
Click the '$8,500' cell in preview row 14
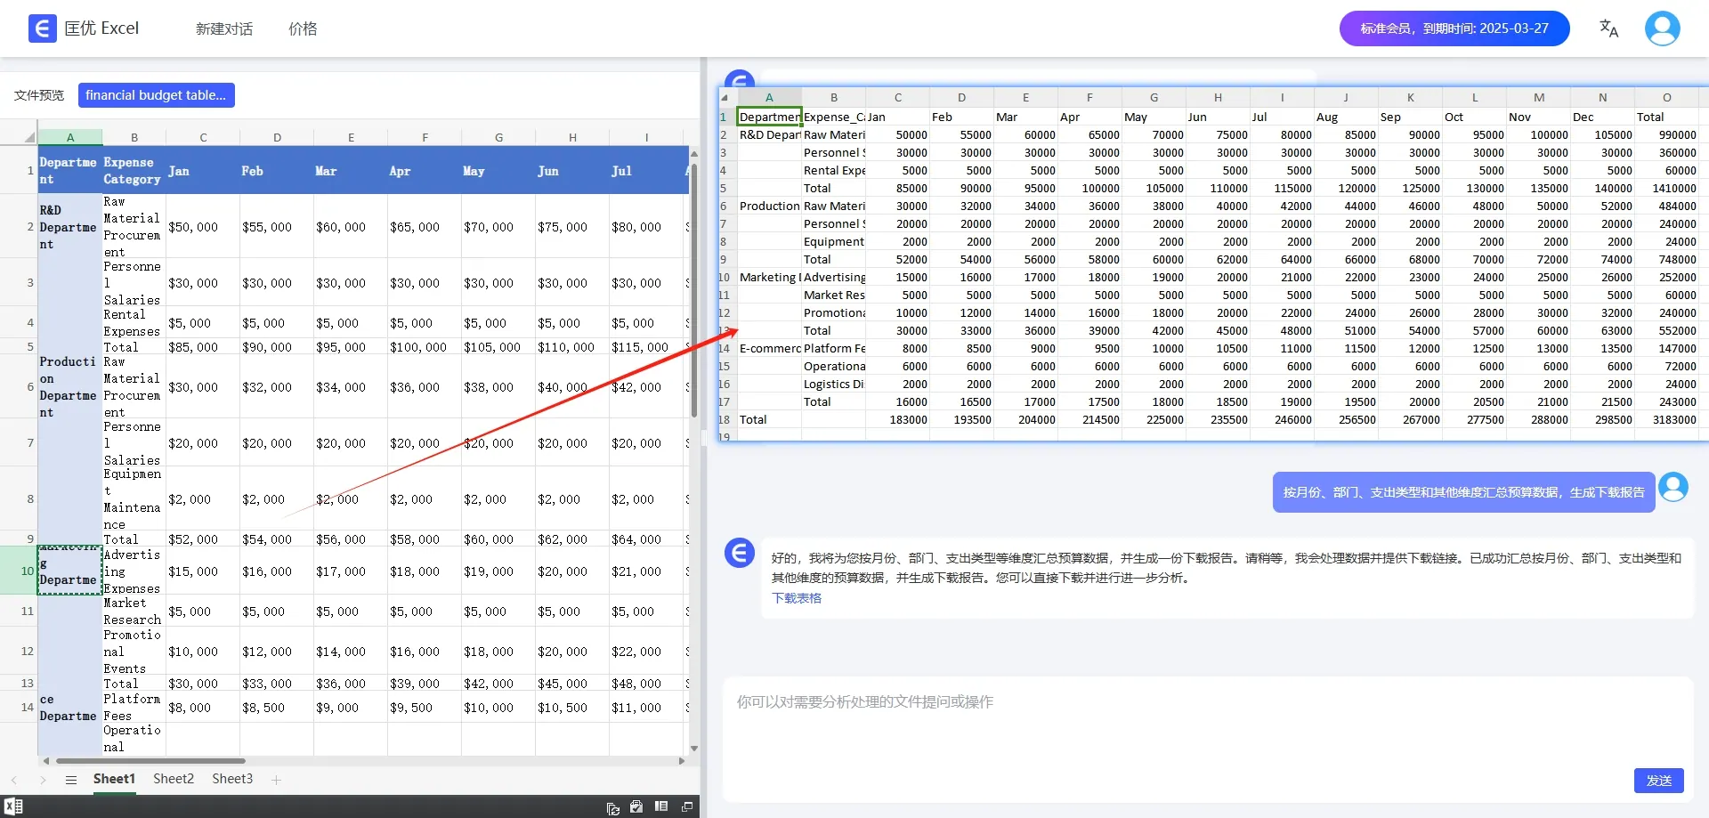(x=277, y=708)
